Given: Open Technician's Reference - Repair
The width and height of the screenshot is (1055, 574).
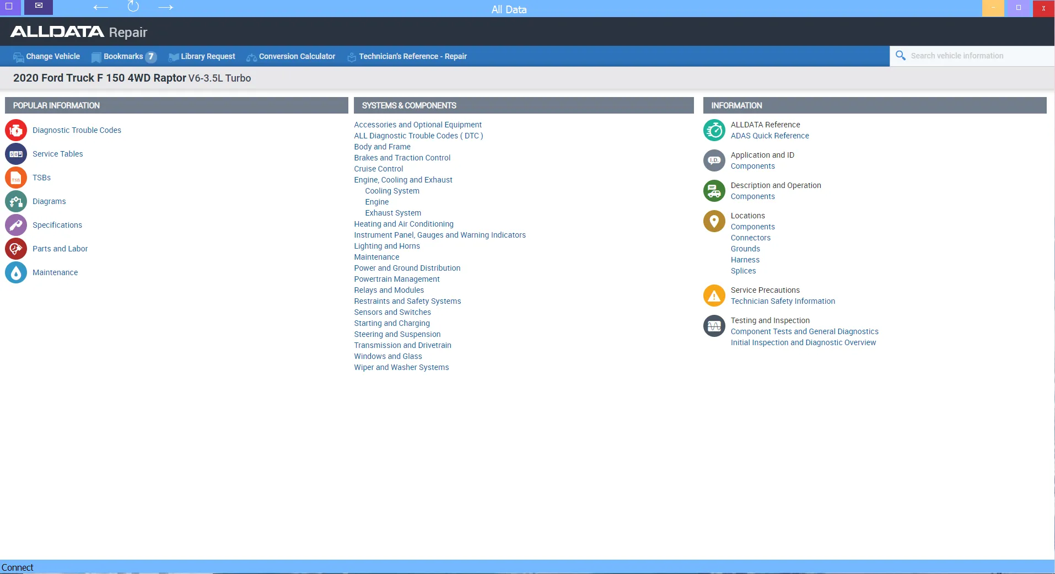Looking at the screenshot, I should point(407,56).
